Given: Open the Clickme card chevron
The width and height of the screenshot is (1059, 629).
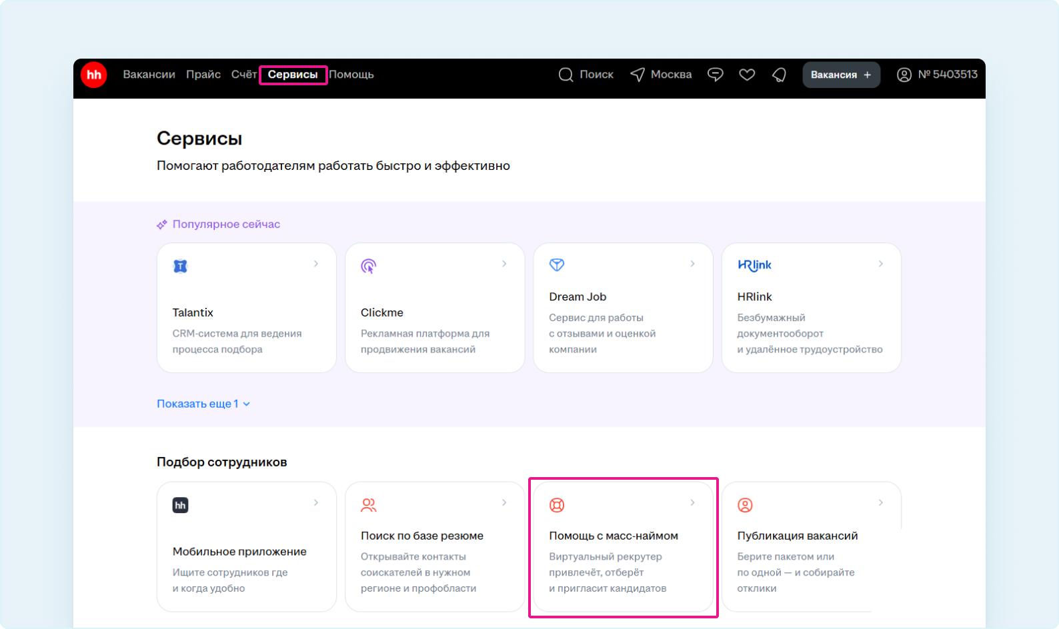Looking at the screenshot, I should point(504,264).
